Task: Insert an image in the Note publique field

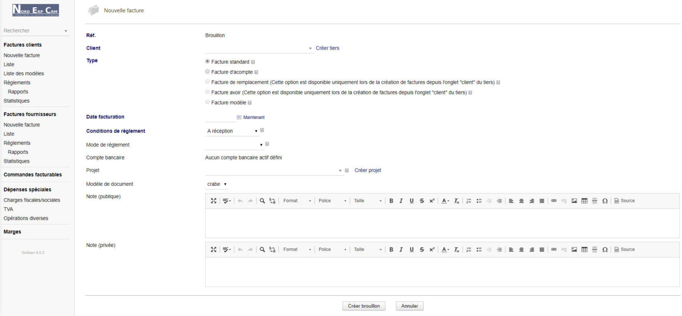Action: click(574, 200)
